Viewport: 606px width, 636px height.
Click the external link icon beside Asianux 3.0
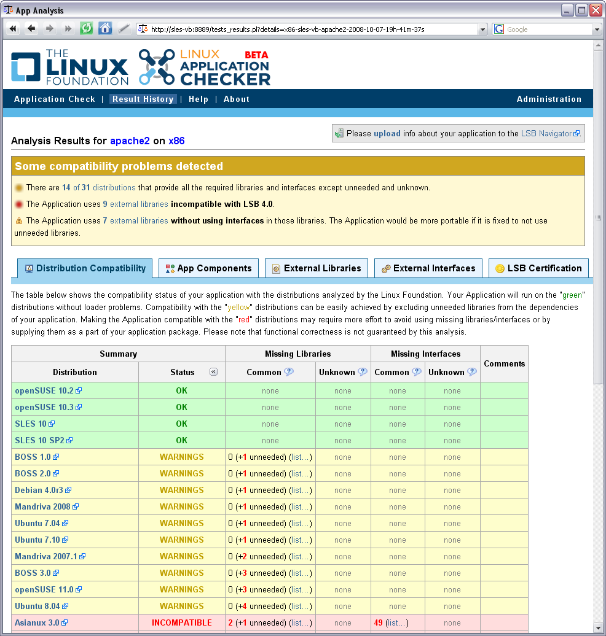click(x=65, y=622)
